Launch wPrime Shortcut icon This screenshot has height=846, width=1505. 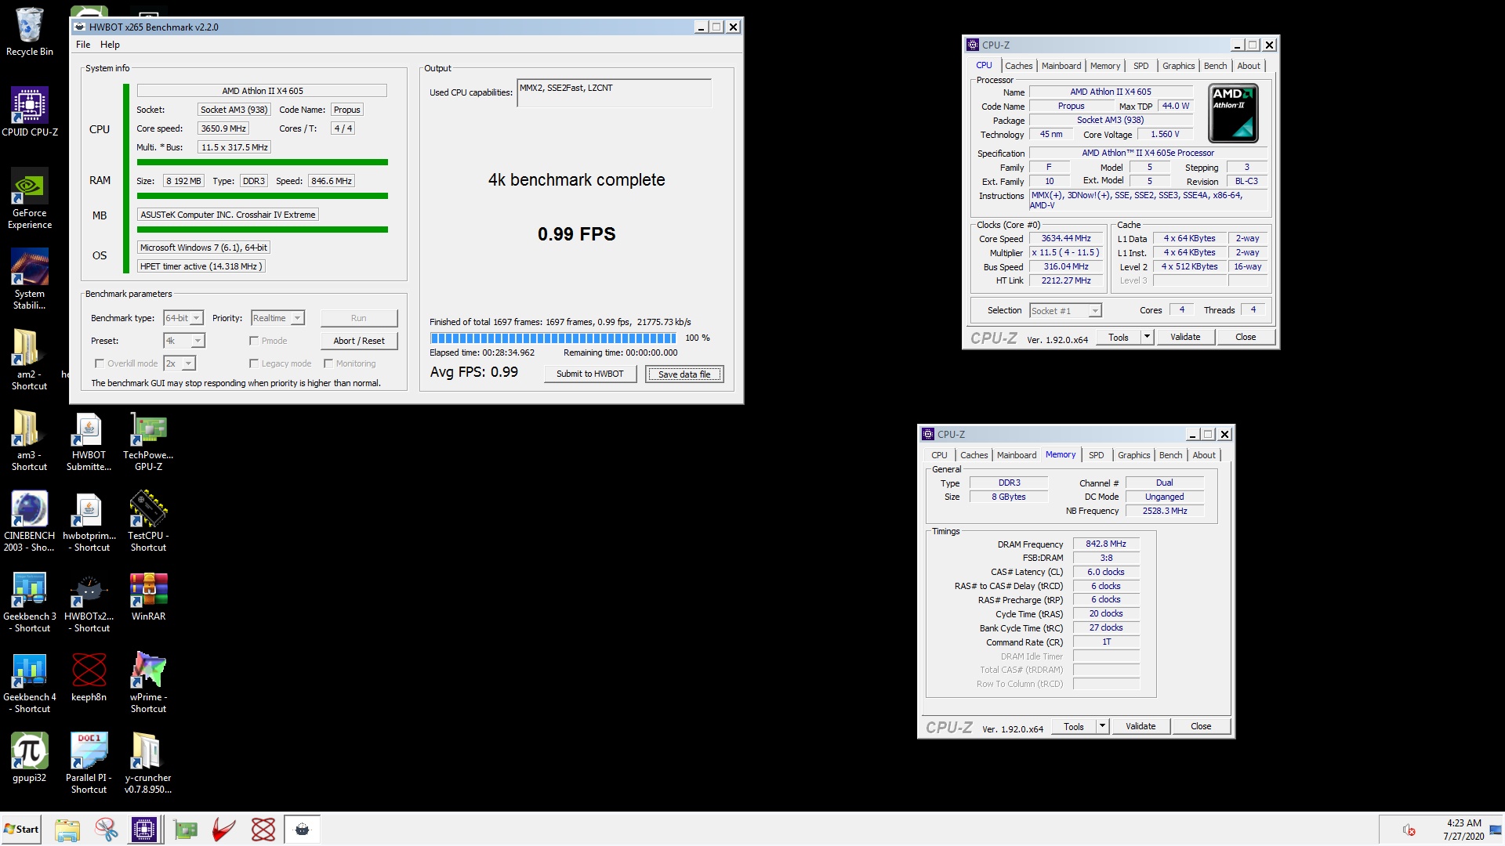tap(148, 682)
